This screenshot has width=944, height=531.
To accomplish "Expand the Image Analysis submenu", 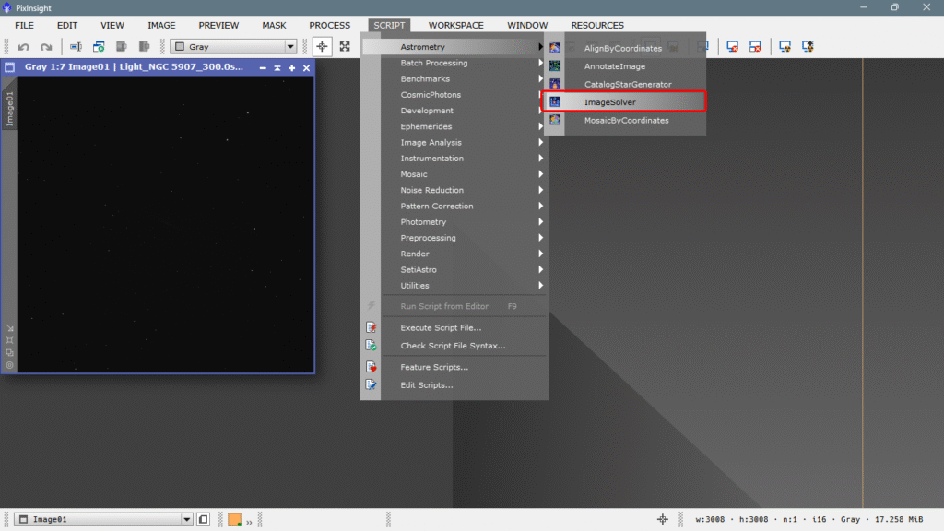I will click(x=454, y=142).
